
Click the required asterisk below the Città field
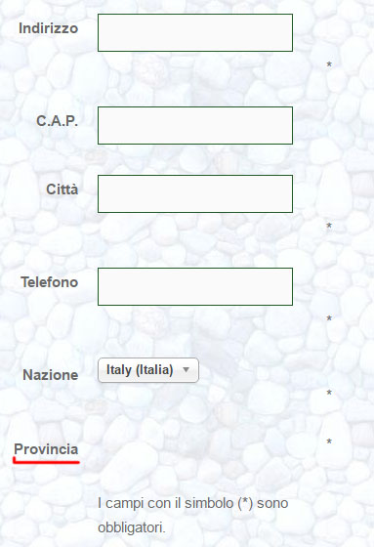[329, 226]
